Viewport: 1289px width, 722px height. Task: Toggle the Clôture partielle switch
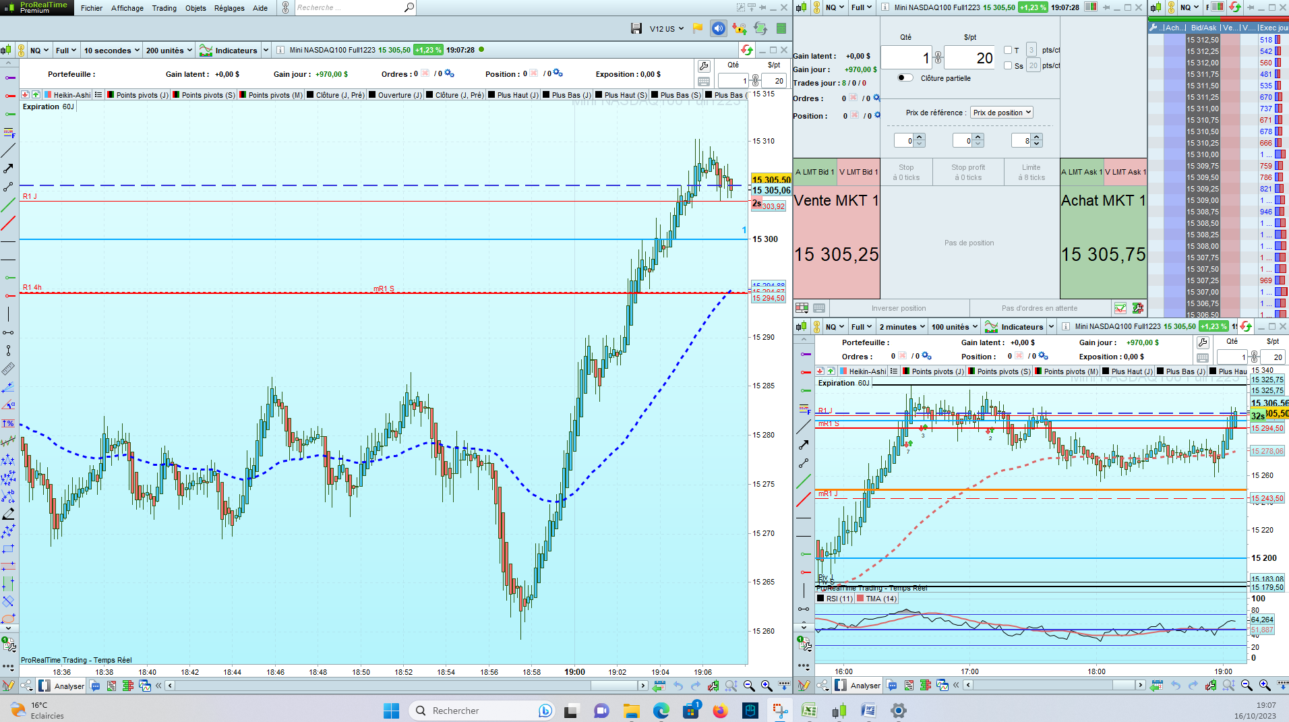905,78
